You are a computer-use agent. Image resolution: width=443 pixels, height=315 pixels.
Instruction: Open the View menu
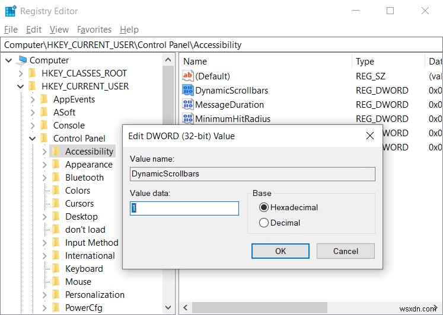(59, 30)
